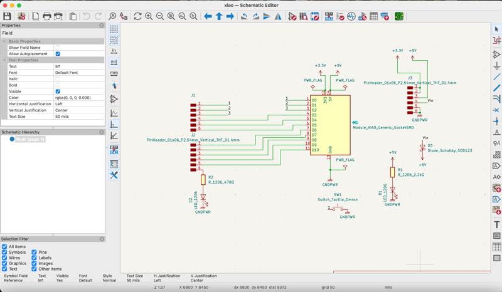The width and height of the screenshot is (502, 292).
Task: Open the Symbol Library Browser
Action: [303, 16]
